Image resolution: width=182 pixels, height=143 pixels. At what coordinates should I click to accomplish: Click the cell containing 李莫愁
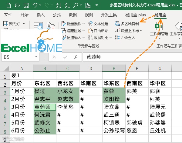(x=68, y=107)
